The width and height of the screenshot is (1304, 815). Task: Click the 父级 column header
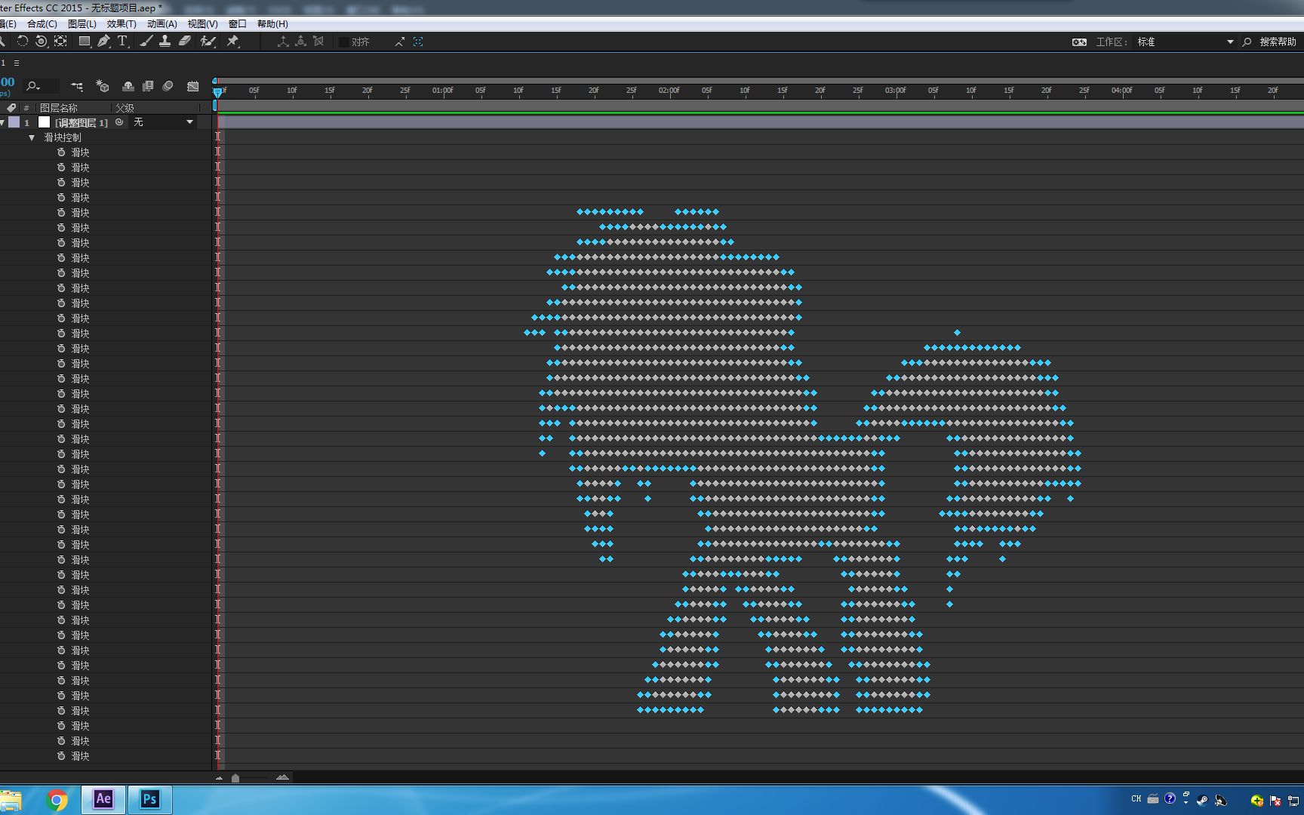(125, 108)
